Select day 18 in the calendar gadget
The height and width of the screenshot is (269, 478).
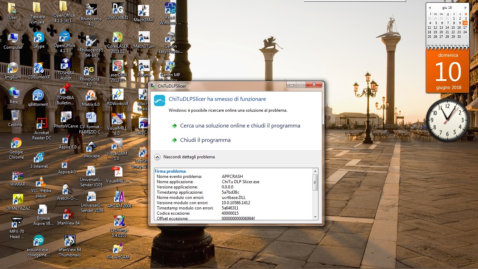pos(429,32)
